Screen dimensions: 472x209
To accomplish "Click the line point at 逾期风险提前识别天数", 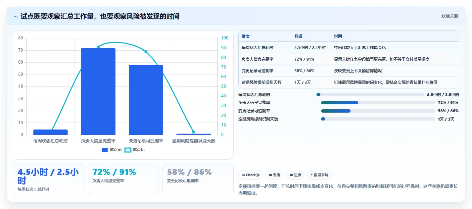I will [x=194, y=132].
